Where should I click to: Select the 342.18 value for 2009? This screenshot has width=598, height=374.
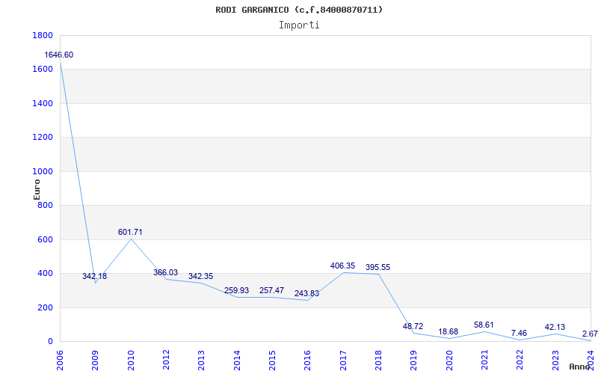pos(95,276)
